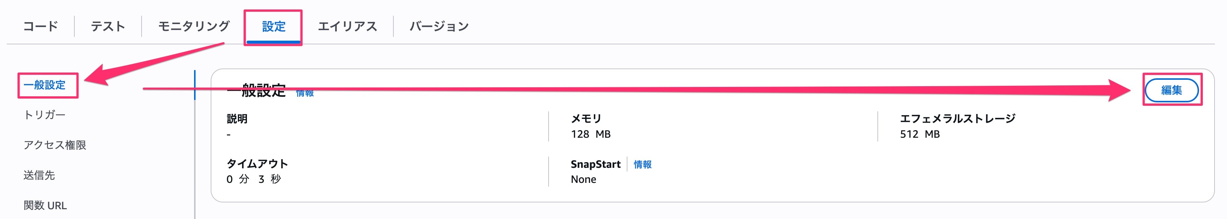Click the 編集 button to edit general settings
1227x219 pixels.
point(1172,90)
